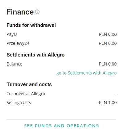Click the dash value for Turnover at Allegro

tap(116, 94)
